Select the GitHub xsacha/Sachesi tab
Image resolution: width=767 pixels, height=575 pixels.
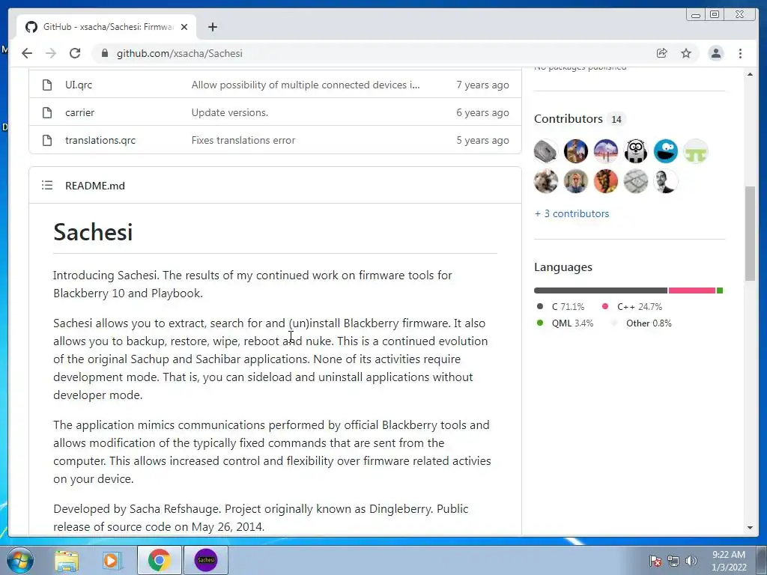click(x=106, y=27)
